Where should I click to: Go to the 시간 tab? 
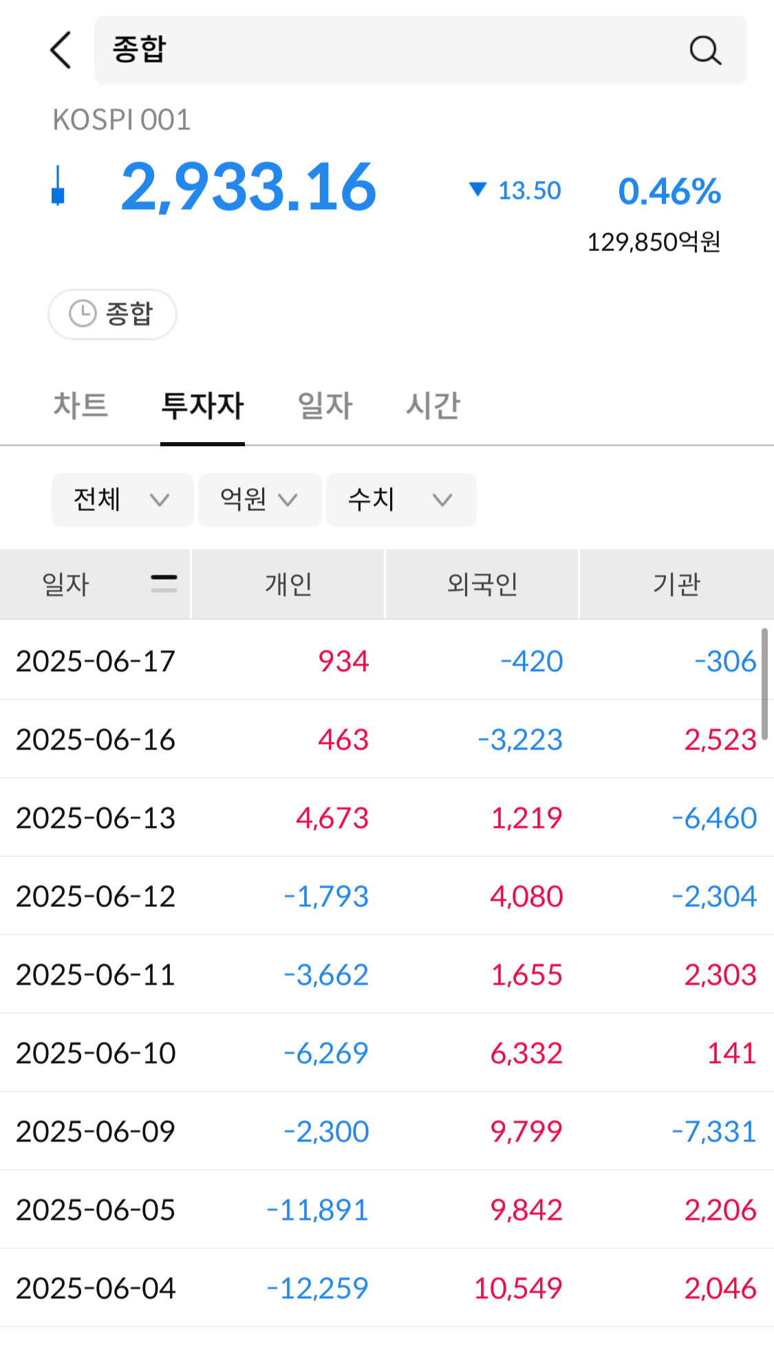433,405
